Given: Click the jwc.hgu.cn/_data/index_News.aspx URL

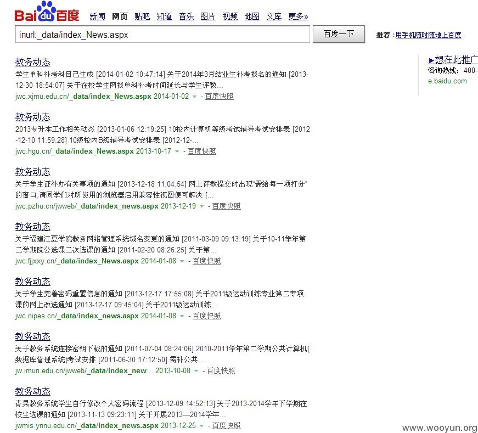Looking at the screenshot, I should [x=75, y=151].
